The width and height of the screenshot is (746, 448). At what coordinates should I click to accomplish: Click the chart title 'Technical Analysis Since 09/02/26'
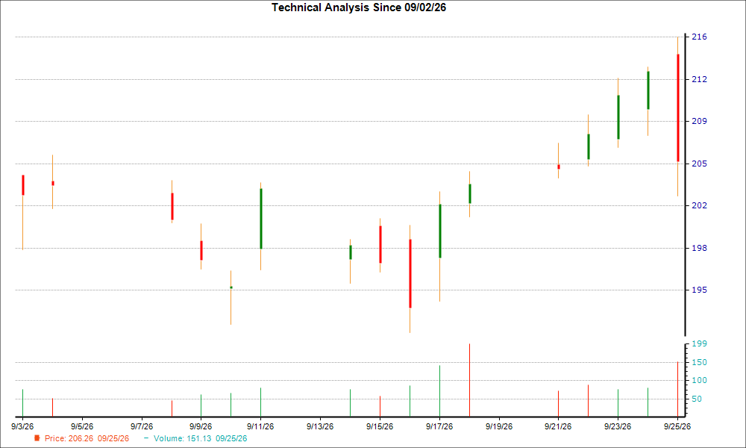click(359, 7)
